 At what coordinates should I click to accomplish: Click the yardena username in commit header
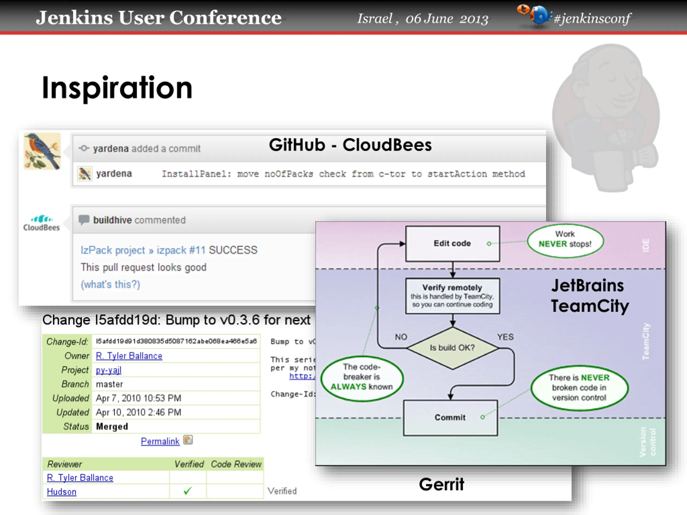pos(111,149)
